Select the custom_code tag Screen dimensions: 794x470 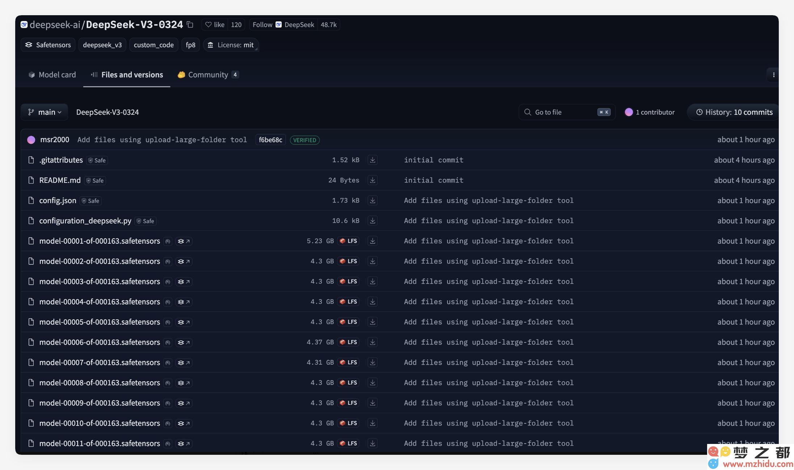tap(154, 45)
